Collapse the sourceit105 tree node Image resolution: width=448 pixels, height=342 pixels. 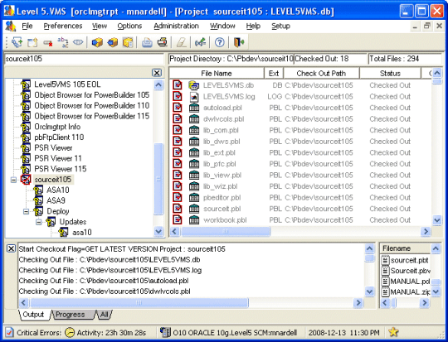(x=13, y=180)
